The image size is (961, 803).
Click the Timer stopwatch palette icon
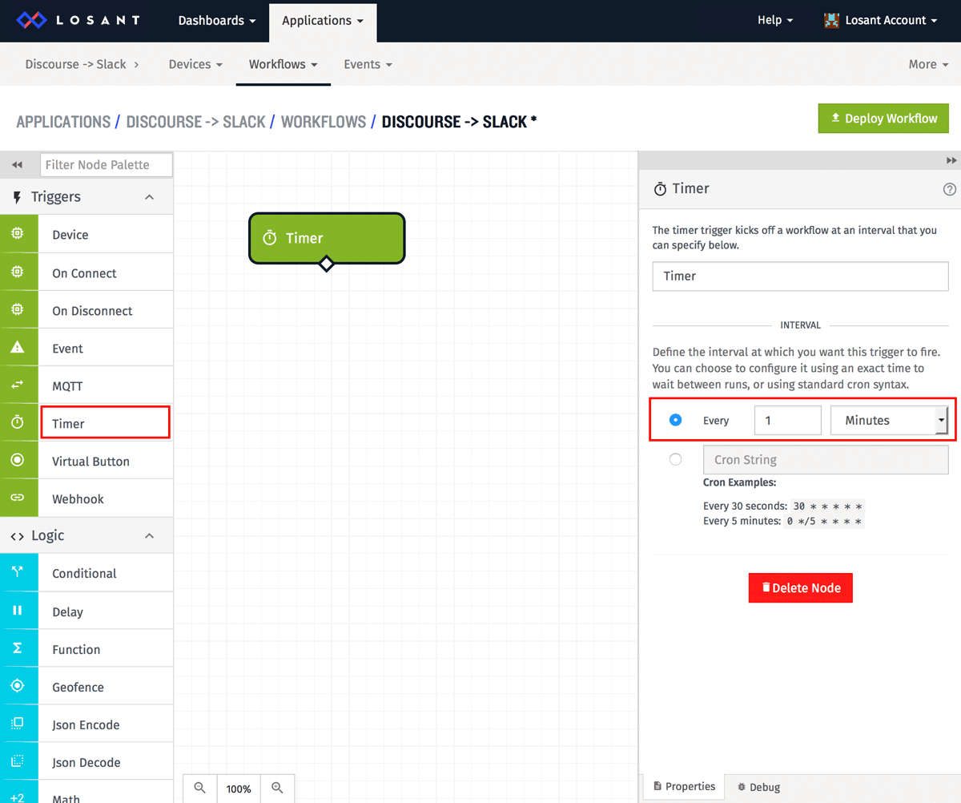point(18,423)
